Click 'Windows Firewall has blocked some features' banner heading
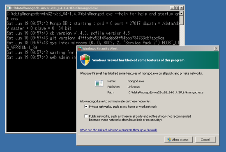This screenshot has height=152, width=226. click(x=138, y=60)
